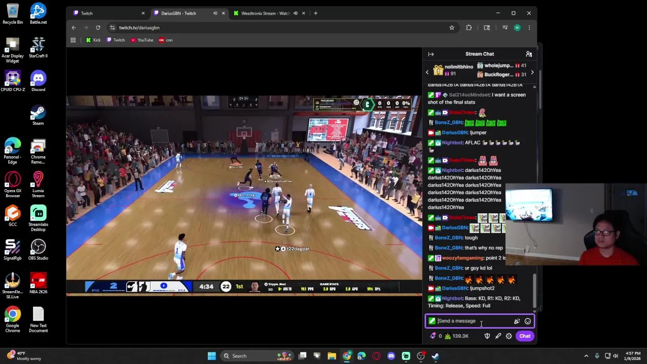Image resolution: width=647 pixels, height=364 pixels.
Task: Open Battle.net desktop shortcut
Action: click(38, 14)
